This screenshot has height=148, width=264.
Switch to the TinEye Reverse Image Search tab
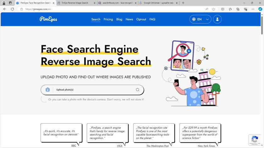pos(75,3)
